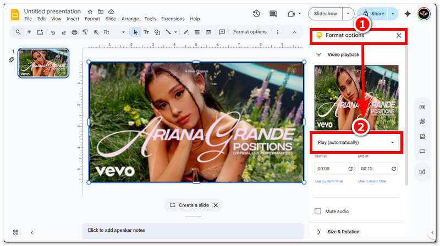Image resolution: width=440 pixels, height=246 pixels.
Task: Click the print icon in toolbar
Action: pyautogui.click(x=74, y=32)
